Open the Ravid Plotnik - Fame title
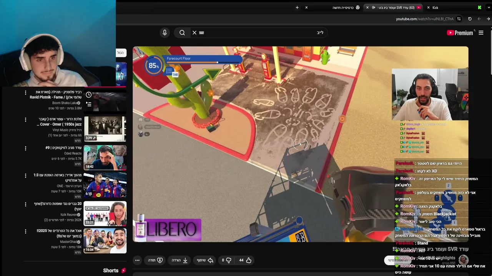The image size is (492, 276). pyautogui.click(x=56, y=95)
